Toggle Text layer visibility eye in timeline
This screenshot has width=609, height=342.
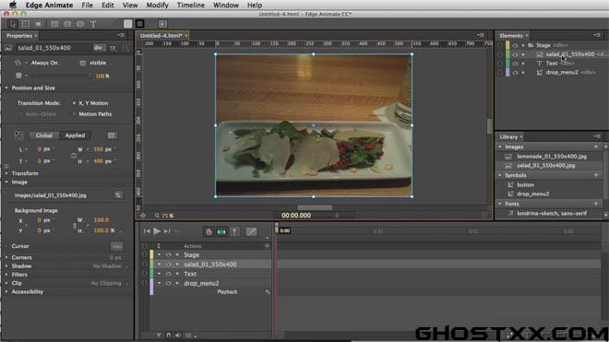(x=168, y=274)
